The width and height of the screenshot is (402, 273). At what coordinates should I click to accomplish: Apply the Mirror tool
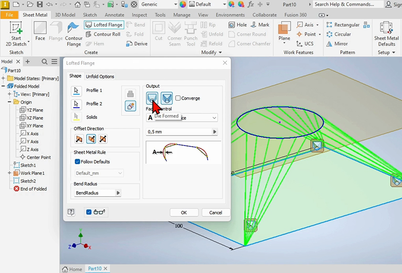(337, 44)
